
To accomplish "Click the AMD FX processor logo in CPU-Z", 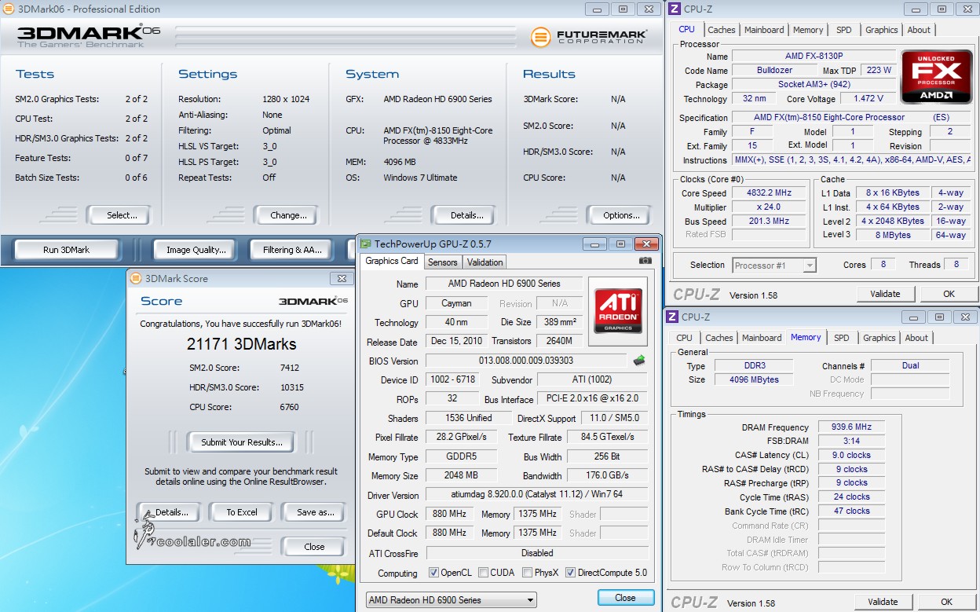I will point(937,77).
